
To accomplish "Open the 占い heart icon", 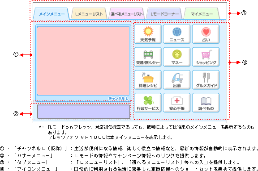I will click(x=206, y=34).
